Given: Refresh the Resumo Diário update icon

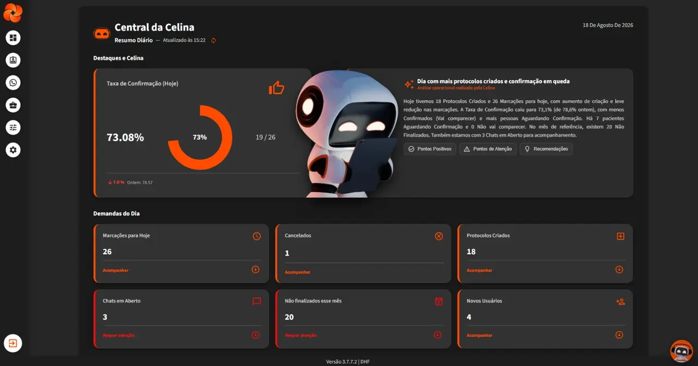Looking at the screenshot, I should 213,40.
